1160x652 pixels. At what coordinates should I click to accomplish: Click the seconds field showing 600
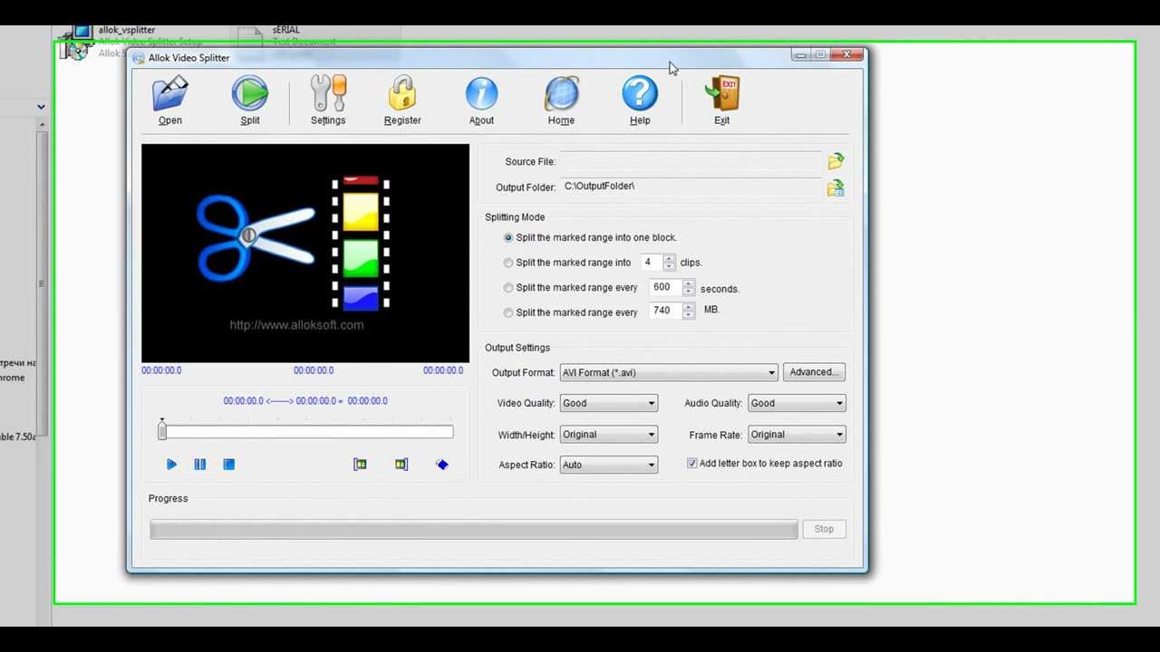click(666, 288)
